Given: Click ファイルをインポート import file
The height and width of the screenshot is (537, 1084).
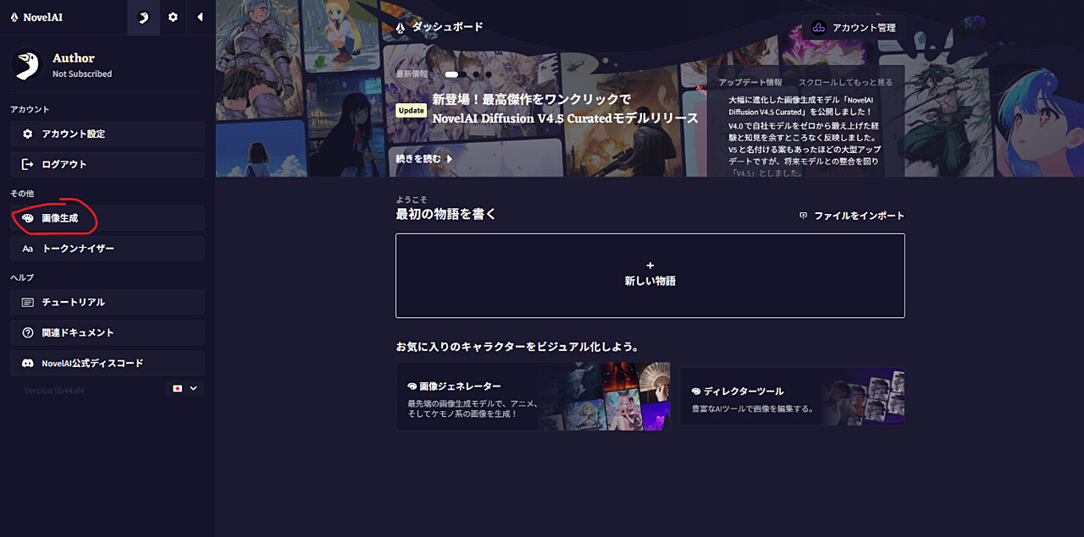Looking at the screenshot, I should 852,216.
